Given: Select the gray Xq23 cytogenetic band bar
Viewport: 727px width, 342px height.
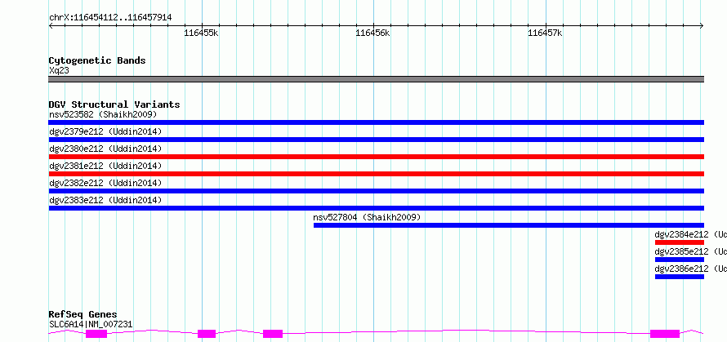Looking at the screenshot, I should [377, 79].
